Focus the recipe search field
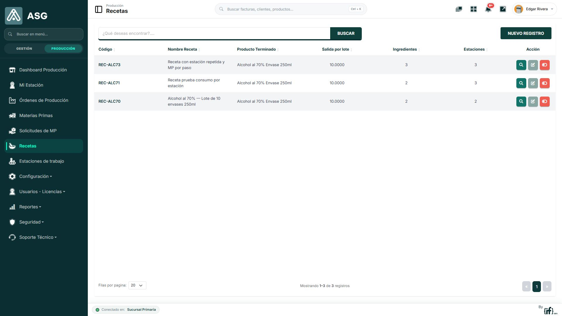Viewport: 562px width, 316px height. point(214,33)
